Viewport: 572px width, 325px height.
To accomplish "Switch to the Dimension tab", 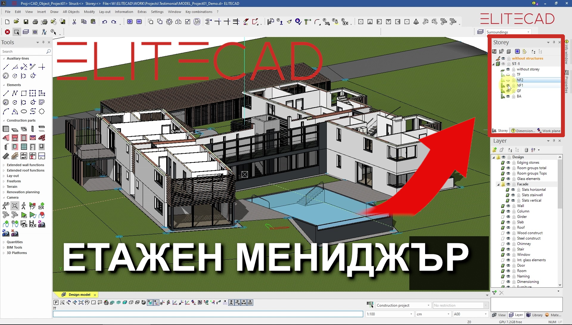I will click(523, 131).
